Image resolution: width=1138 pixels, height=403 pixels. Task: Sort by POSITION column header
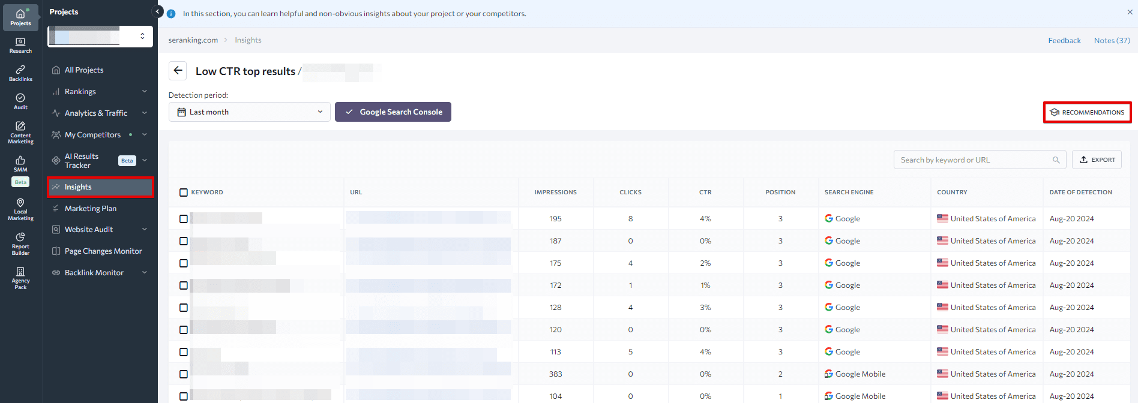(780, 193)
